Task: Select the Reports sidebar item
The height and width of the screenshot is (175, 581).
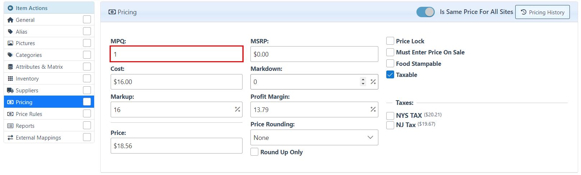Action: pyautogui.click(x=25, y=126)
